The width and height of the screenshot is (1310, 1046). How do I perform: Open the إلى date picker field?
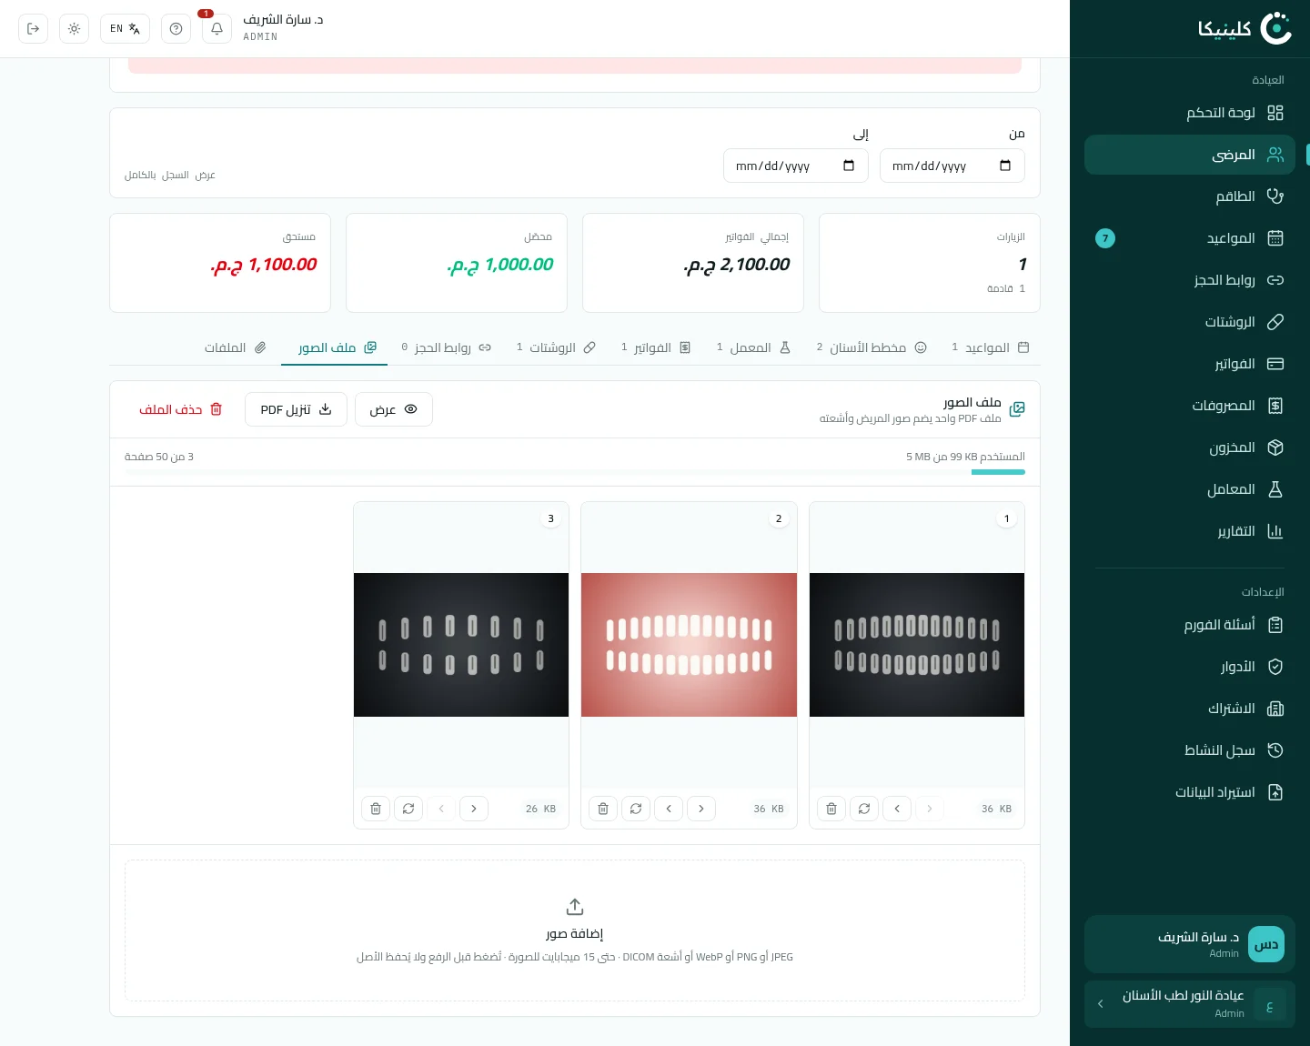(796, 166)
